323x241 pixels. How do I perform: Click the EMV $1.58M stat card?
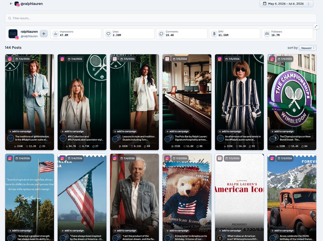tap(234, 34)
